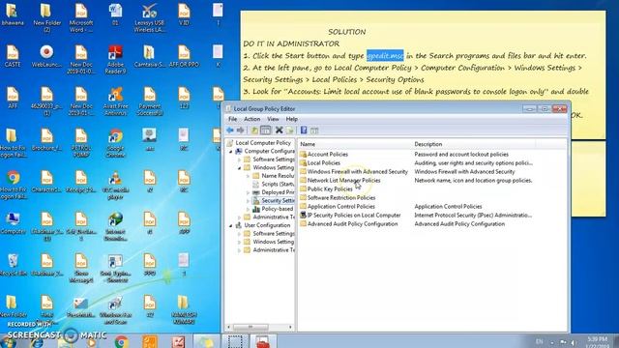This screenshot has width=619, height=348.
Task: Expand the Deployed Printers node
Action: (248, 192)
